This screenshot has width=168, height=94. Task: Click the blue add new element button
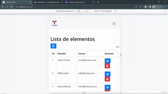tap(53, 46)
